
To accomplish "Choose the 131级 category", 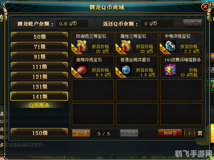I will (x=39, y=86).
